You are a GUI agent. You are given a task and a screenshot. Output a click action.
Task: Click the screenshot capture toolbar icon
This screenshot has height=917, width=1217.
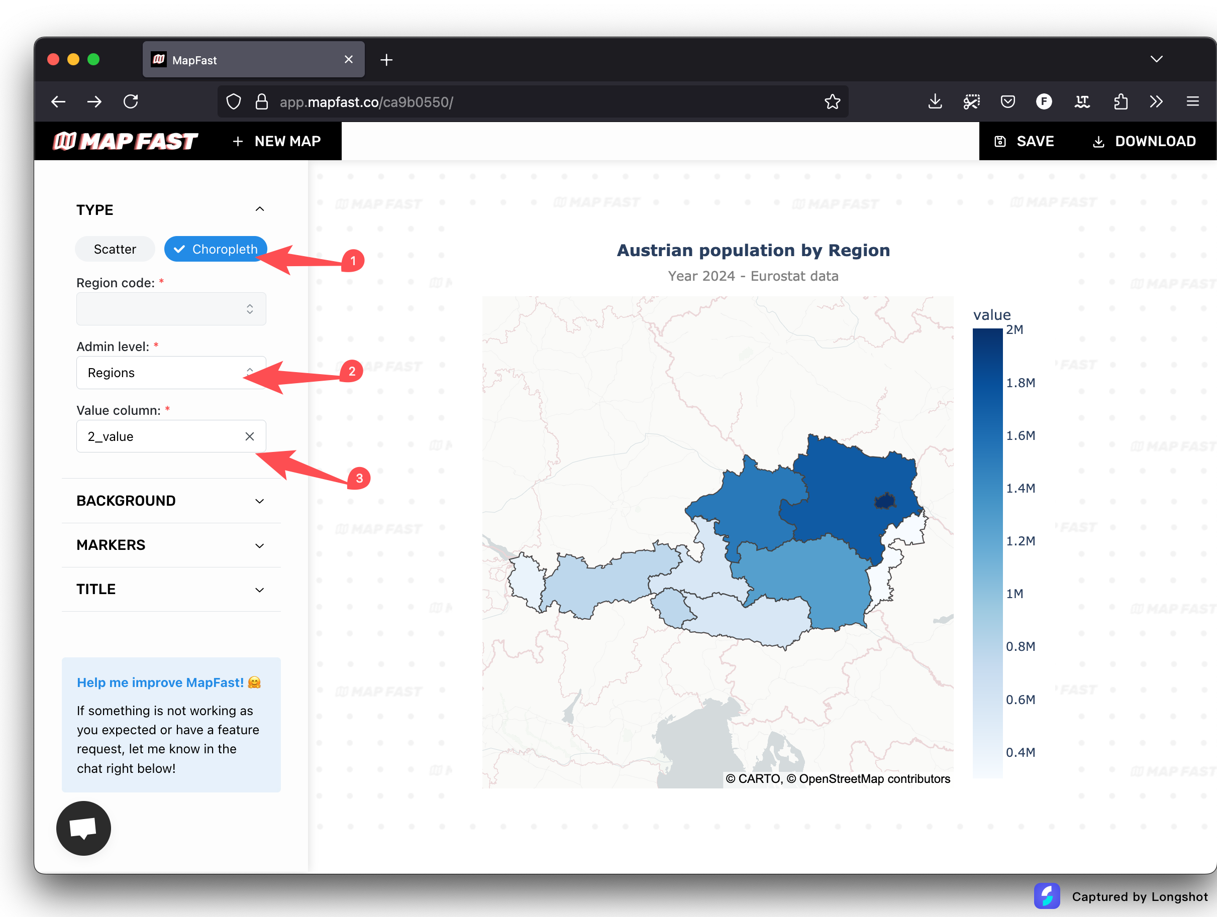972,102
